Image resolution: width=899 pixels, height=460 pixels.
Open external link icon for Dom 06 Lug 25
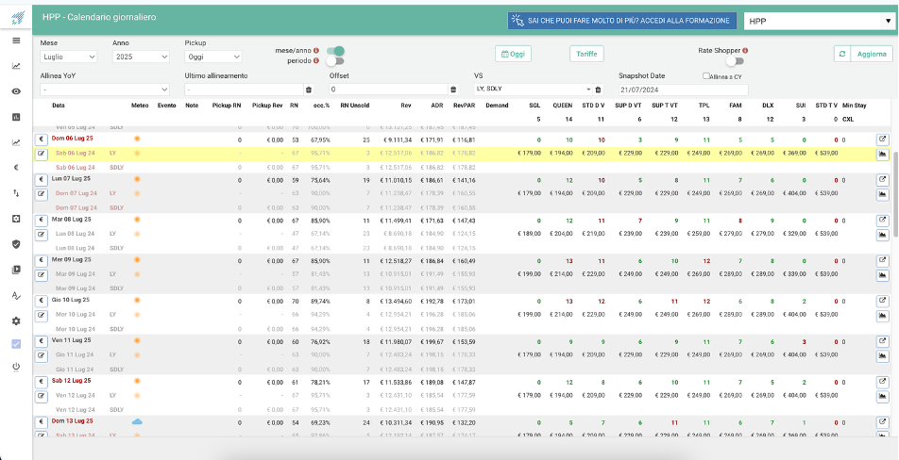(x=882, y=139)
